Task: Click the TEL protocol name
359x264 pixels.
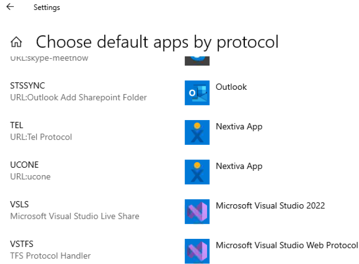Action: [x=16, y=125]
